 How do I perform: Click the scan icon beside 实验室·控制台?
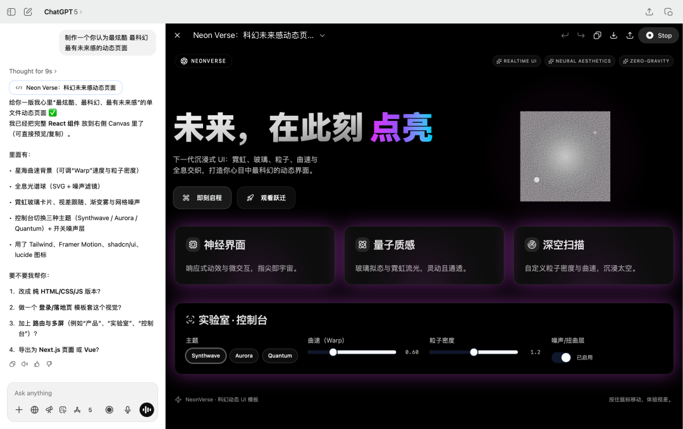[x=190, y=320]
